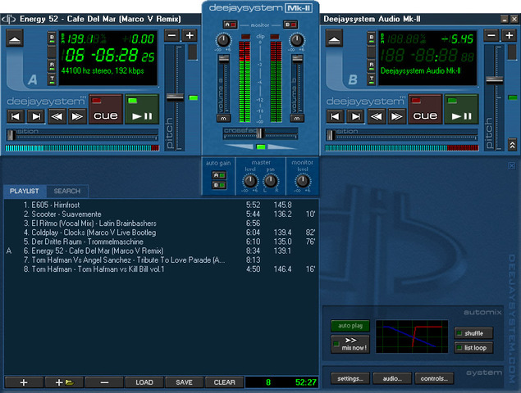Click the master level knob
The width and height of the screenshot is (521, 393).
pyautogui.click(x=250, y=181)
